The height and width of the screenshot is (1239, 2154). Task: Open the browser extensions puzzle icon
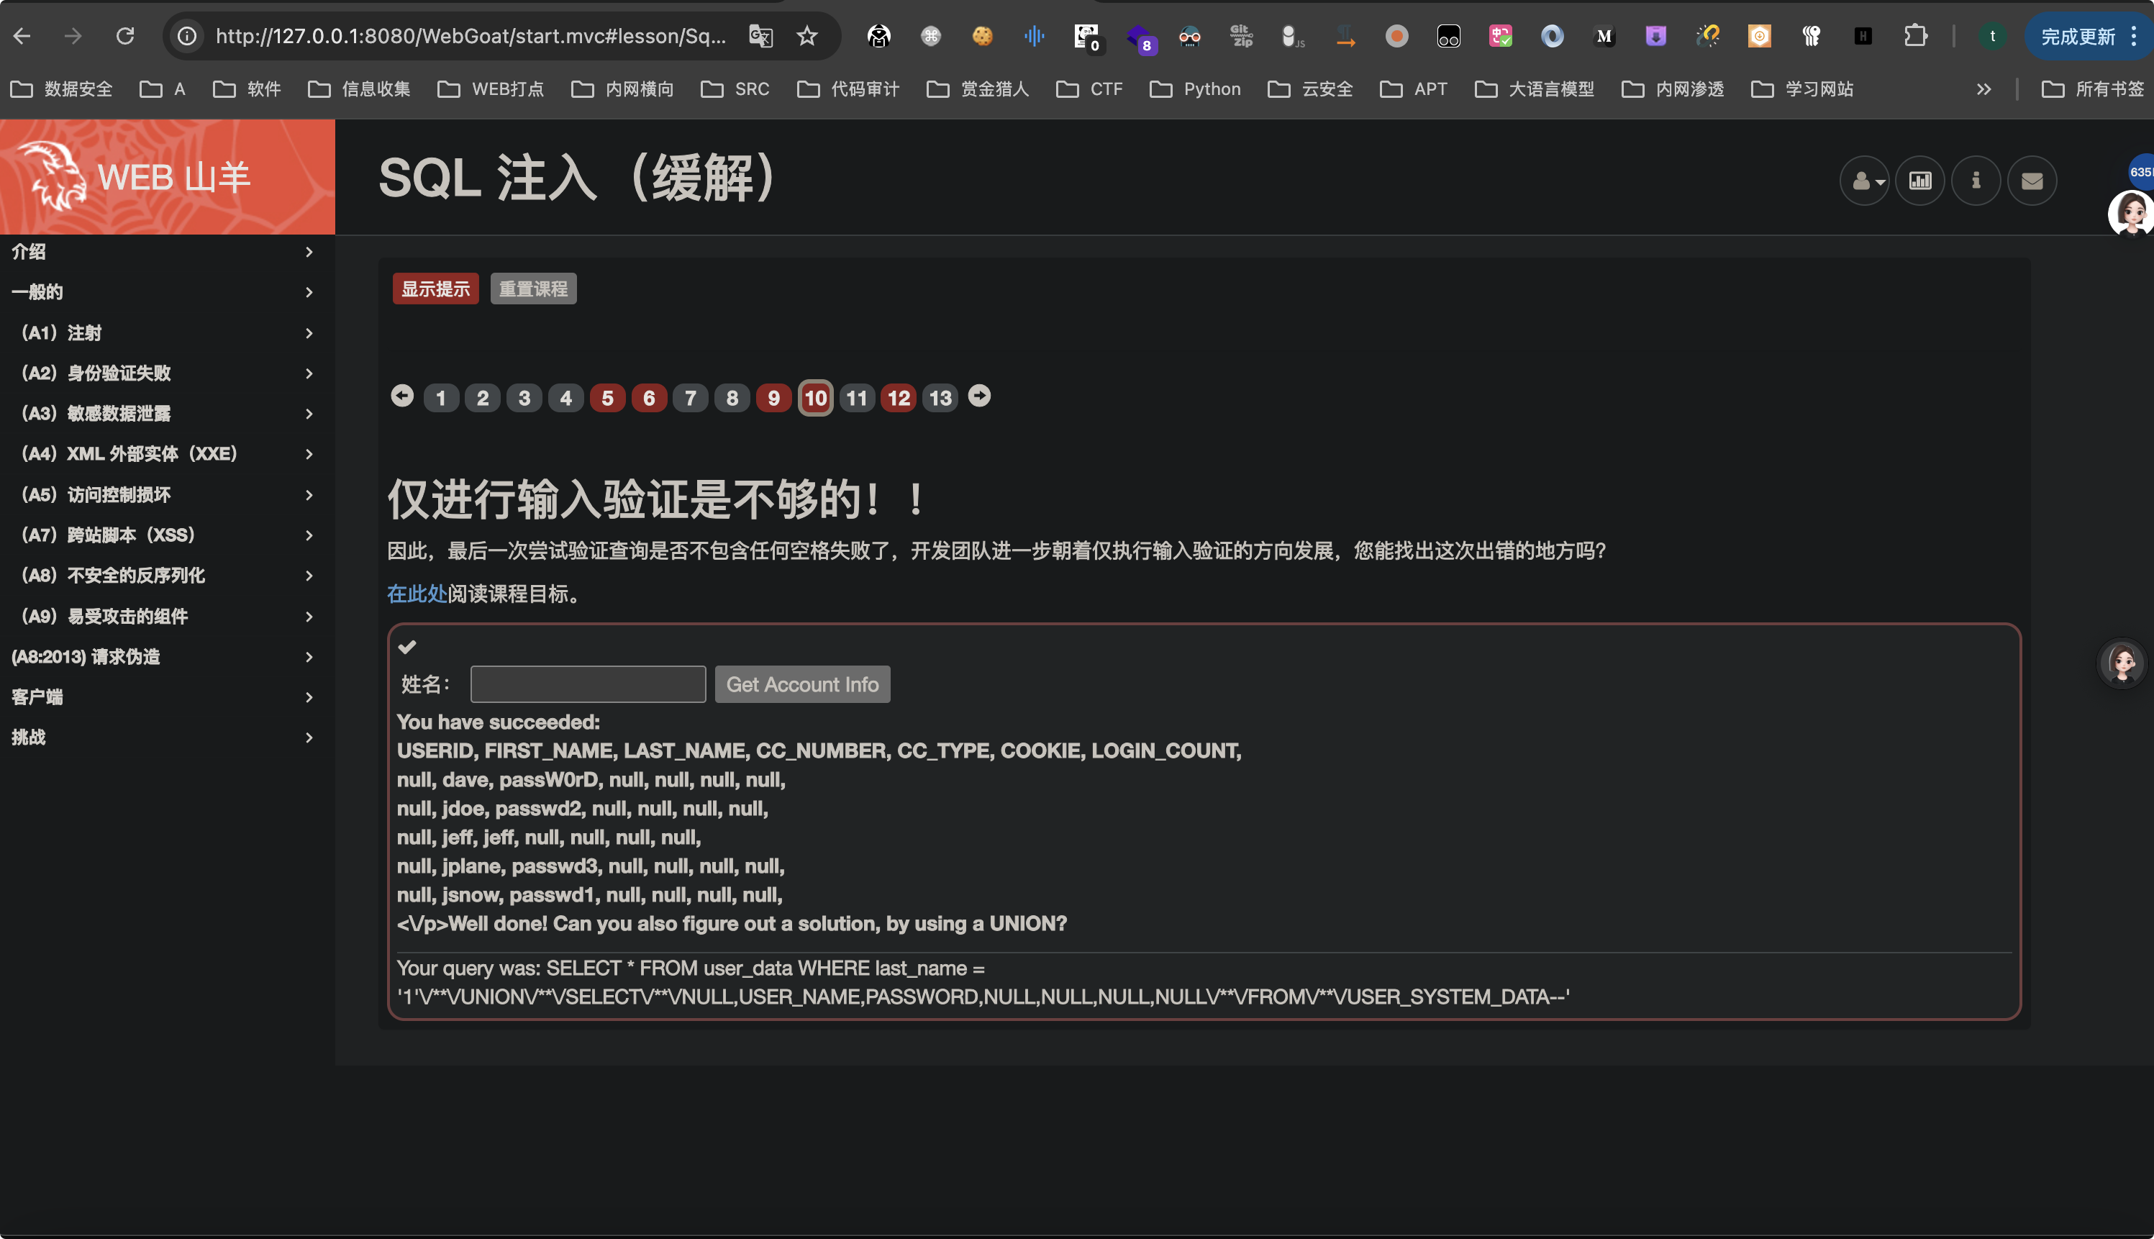[1915, 36]
